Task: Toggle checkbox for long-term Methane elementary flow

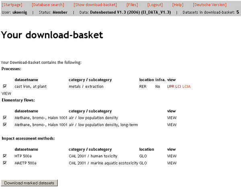Action: click(5, 125)
